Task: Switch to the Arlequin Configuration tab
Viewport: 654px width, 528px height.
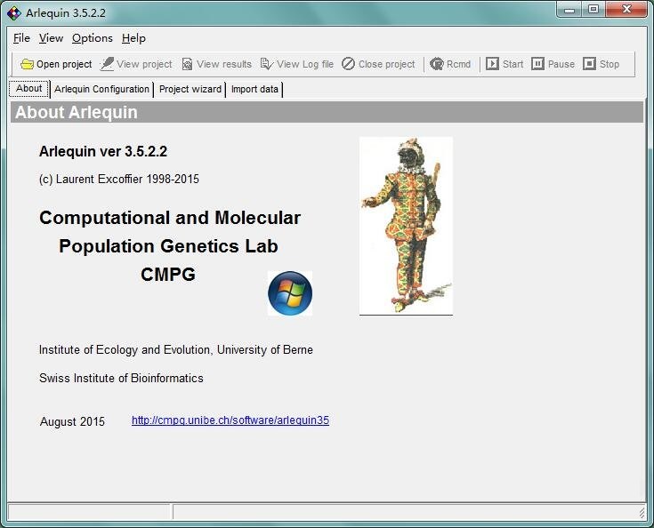Action: point(101,89)
